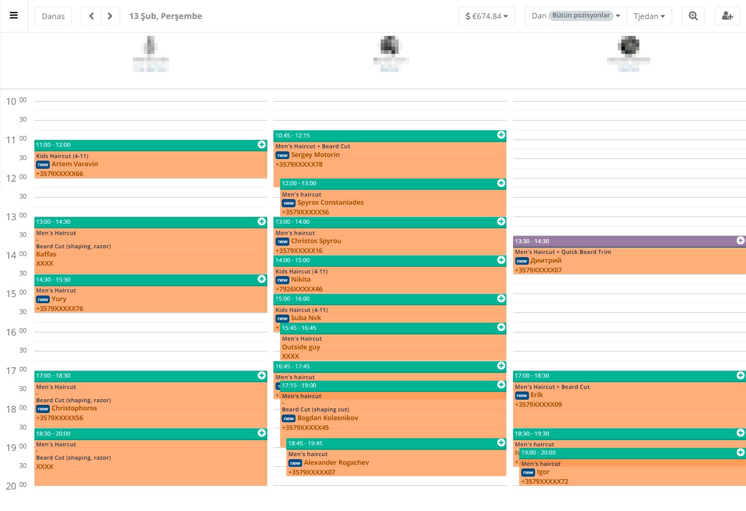Viewport: 746px width, 511px height.
Task: Select Nikita client name
Action: (301, 280)
